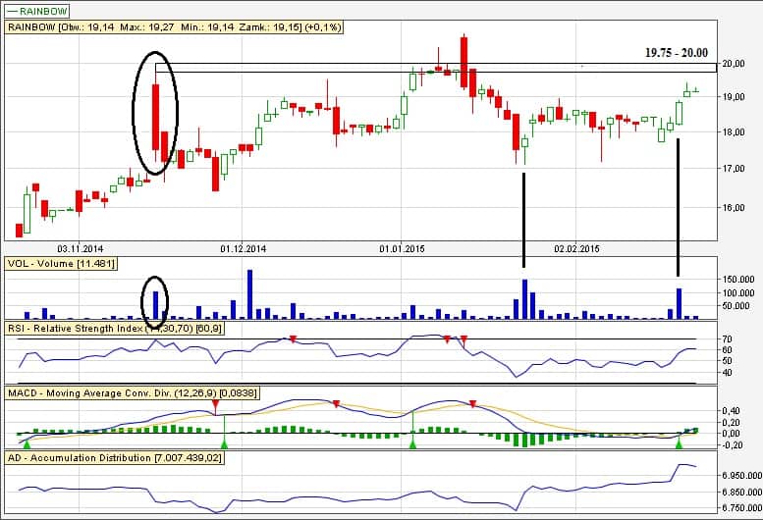
Task: Click the 02.02.2015 date label
Action: click(576, 249)
